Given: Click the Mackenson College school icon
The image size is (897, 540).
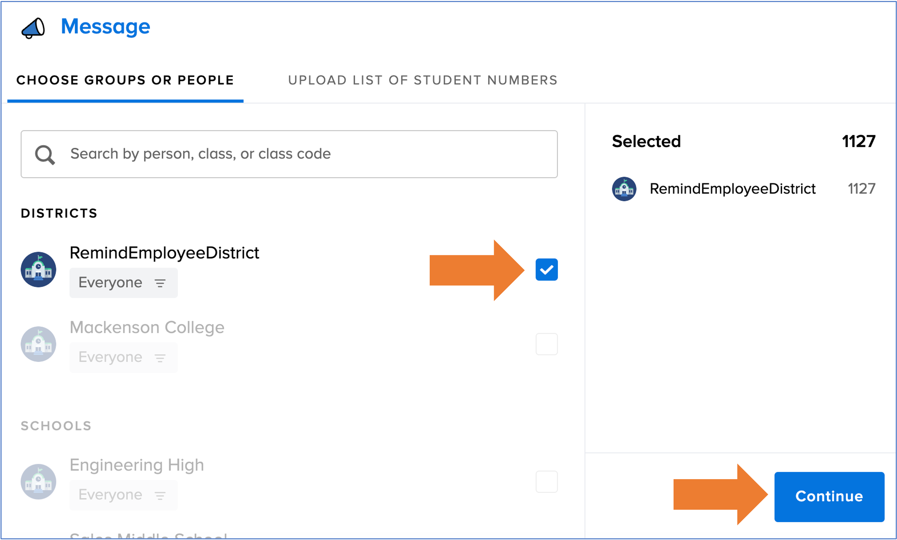Looking at the screenshot, I should (38, 344).
